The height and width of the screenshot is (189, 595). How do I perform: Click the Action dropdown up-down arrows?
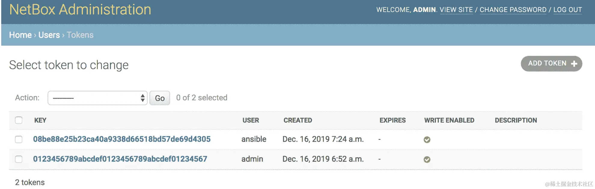[x=142, y=98]
